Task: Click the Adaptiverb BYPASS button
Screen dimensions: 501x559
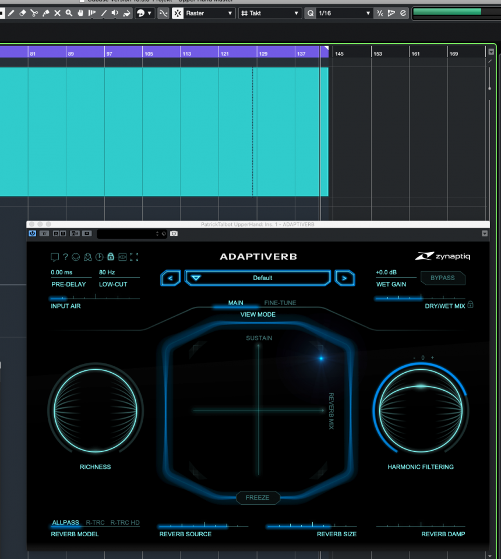Action: (x=443, y=278)
